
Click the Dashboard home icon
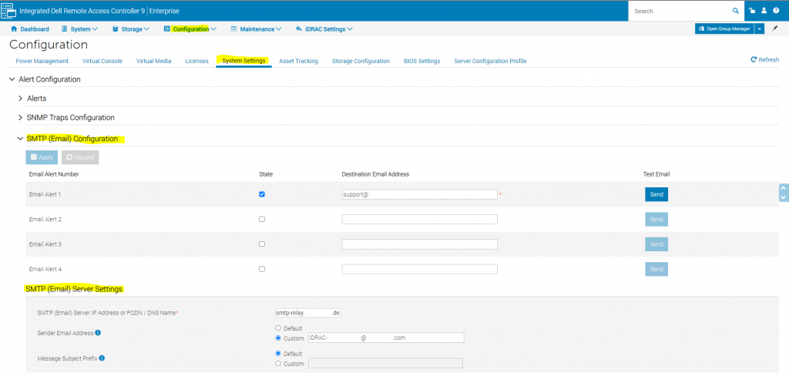(14, 29)
